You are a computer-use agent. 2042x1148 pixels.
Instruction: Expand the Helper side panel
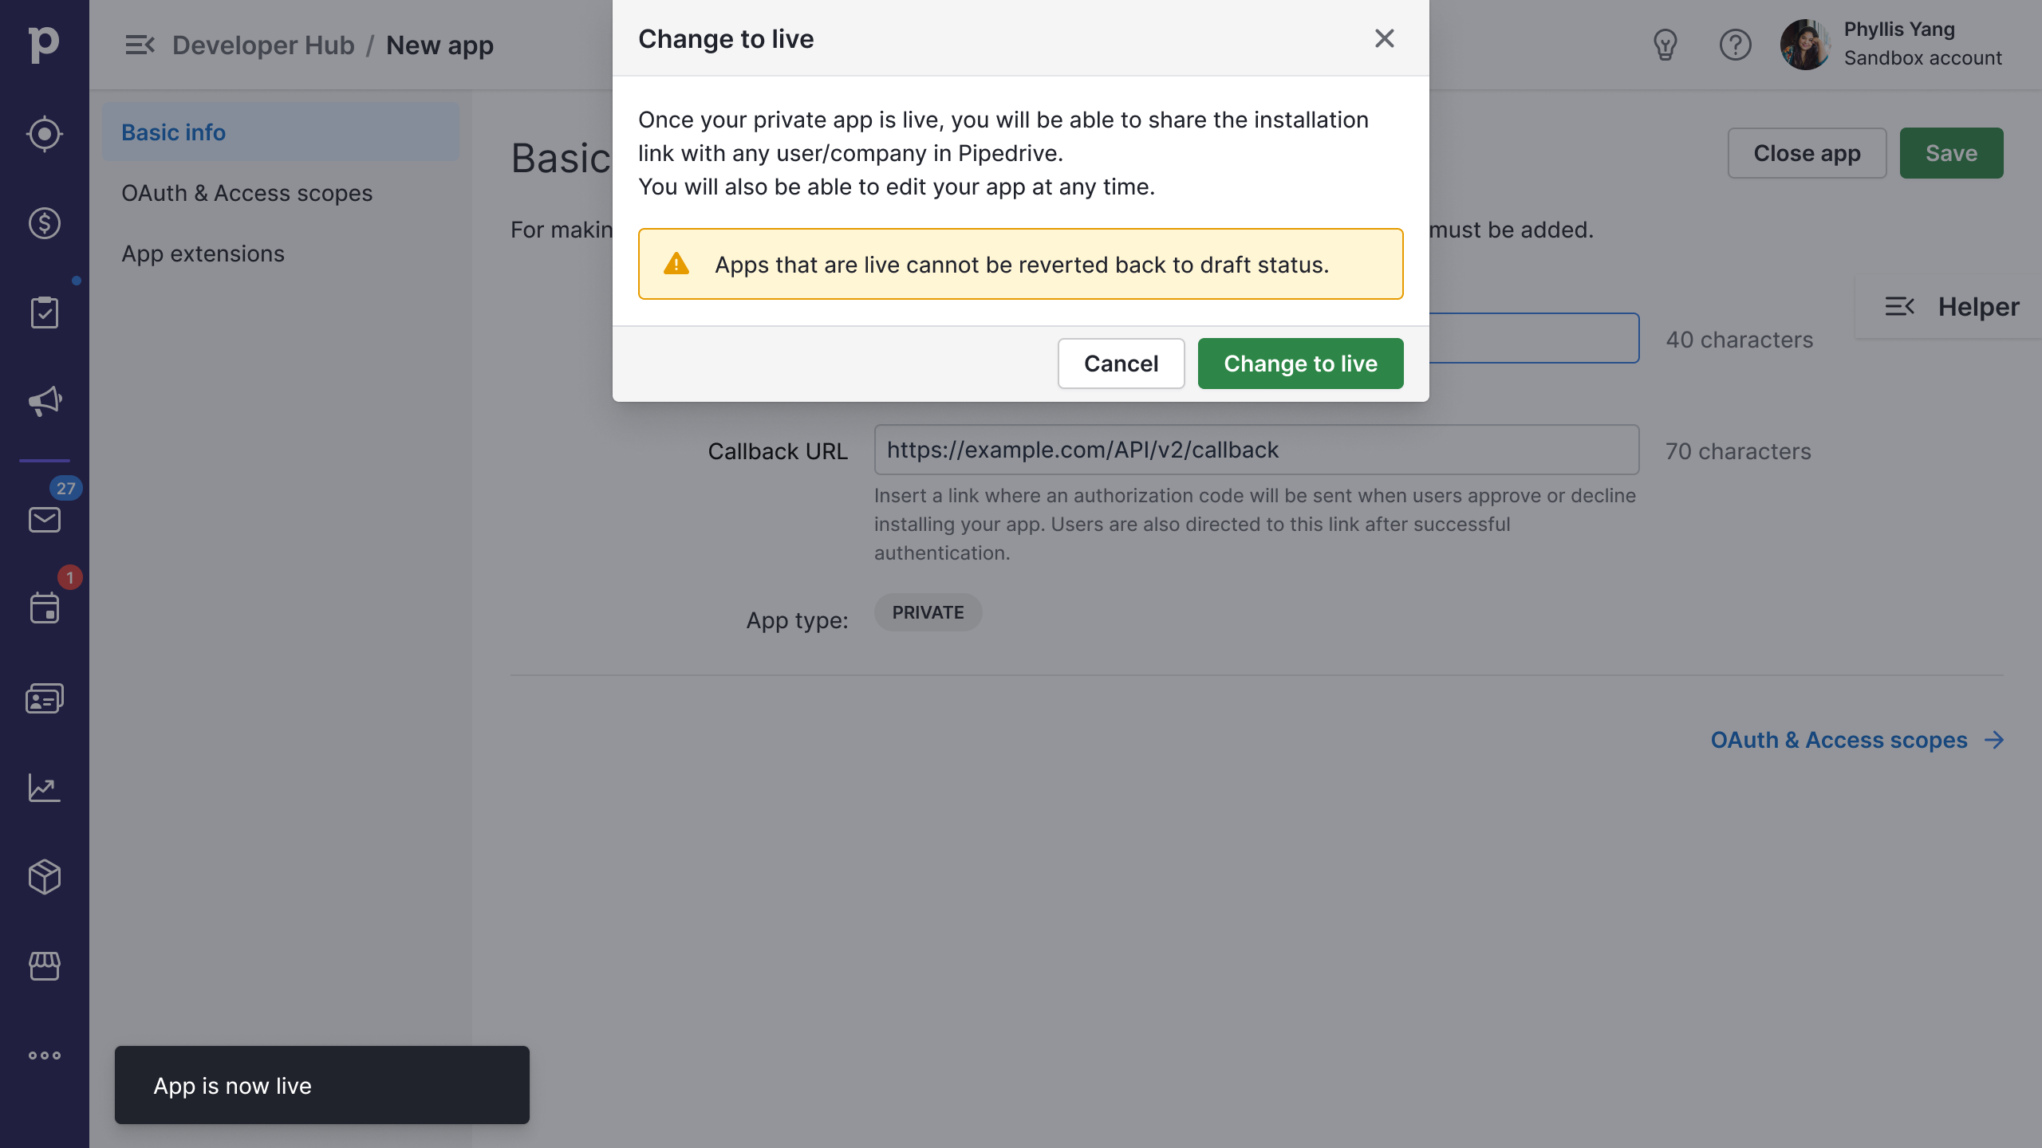click(x=1951, y=307)
